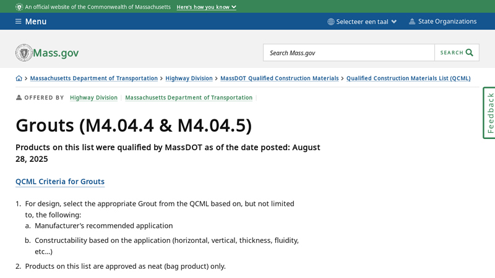Click Highway Division in Offered By
This screenshot has width=495, height=278.
(x=93, y=98)
